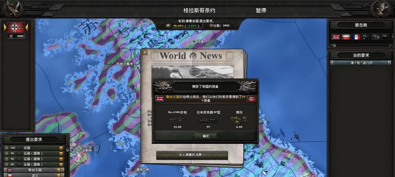Click left yellow arrow beside German flag
Image resolution: width=395 pixels, height=177 pixels.
click(x=5, y=27)
